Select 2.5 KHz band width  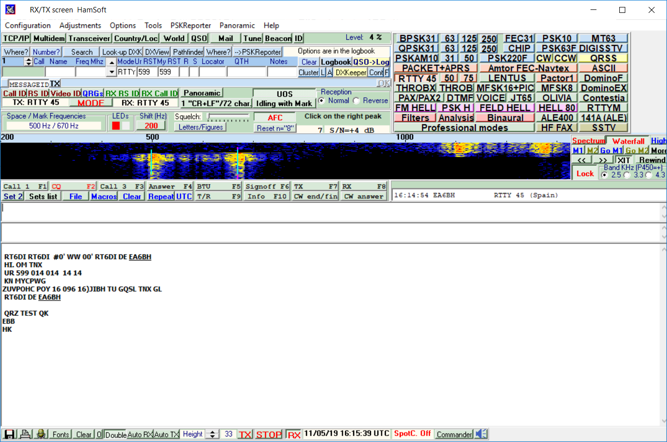(x=604, y=175)
